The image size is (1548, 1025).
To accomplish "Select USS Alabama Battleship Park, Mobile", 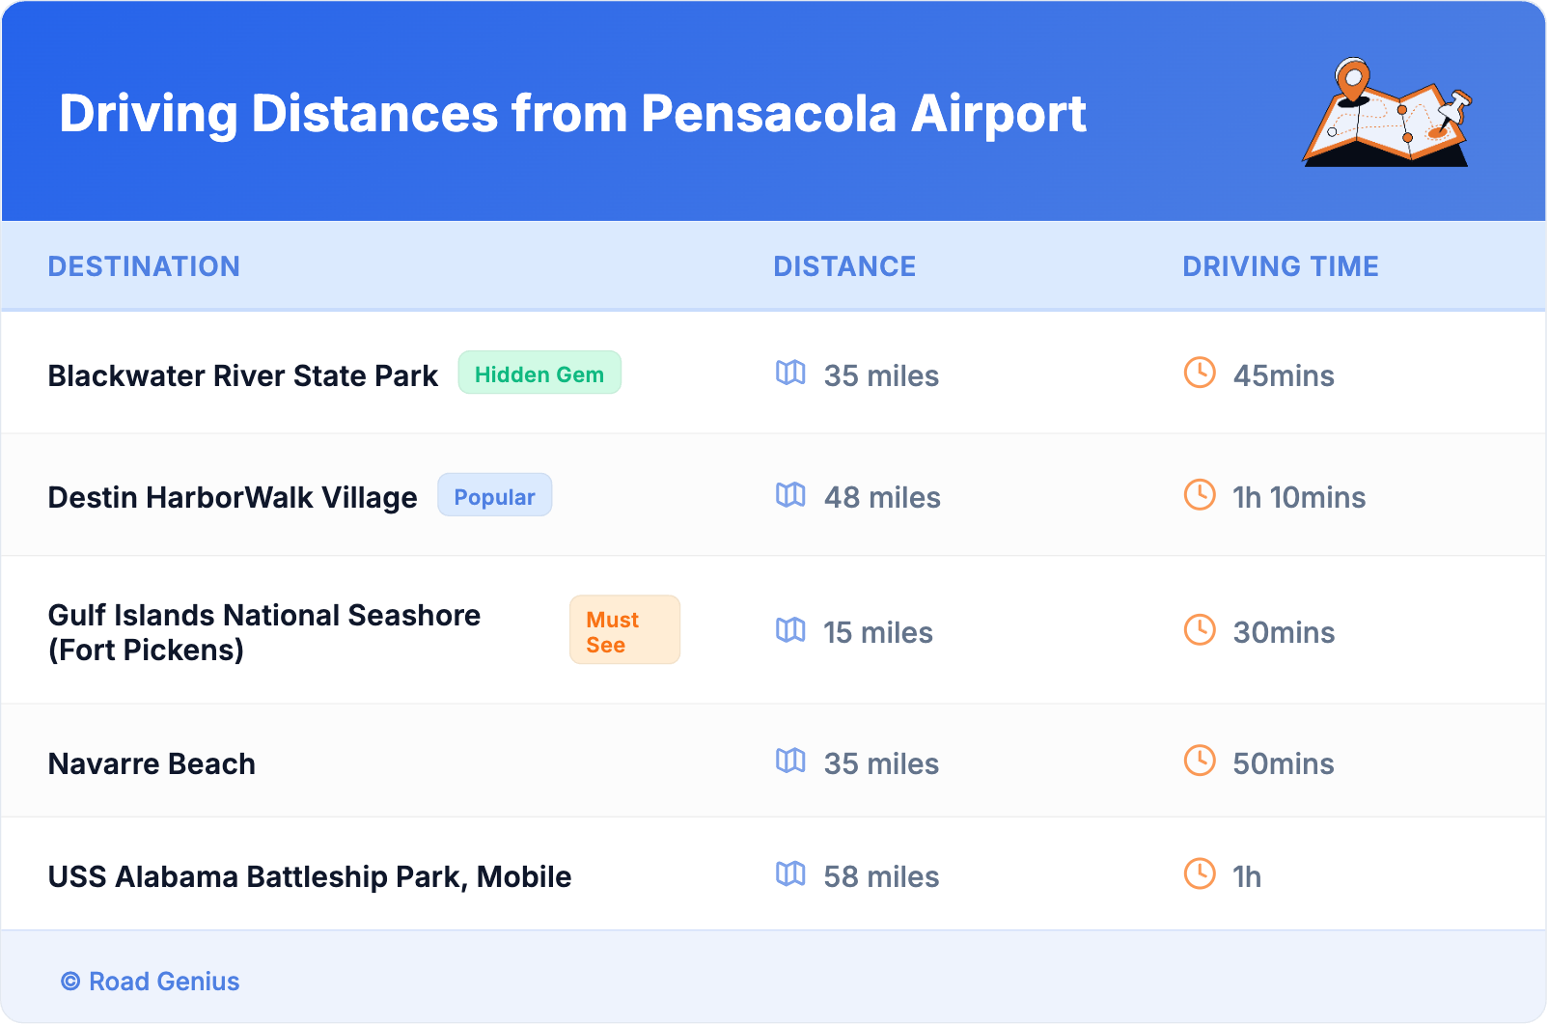I will (x=310, y=877).
